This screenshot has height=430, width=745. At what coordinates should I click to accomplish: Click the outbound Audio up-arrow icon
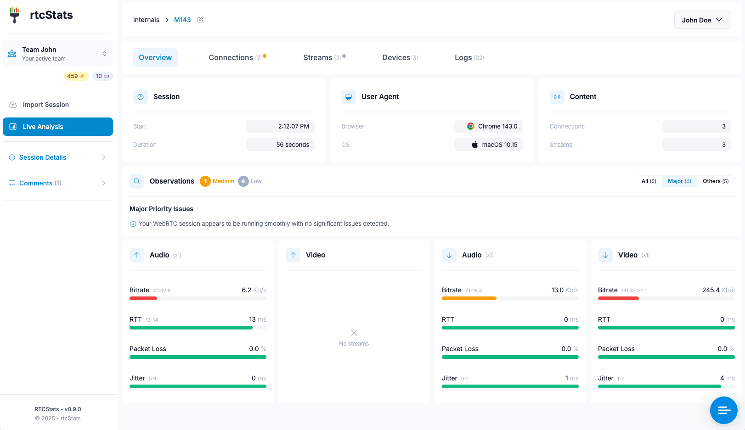(137, 255)
